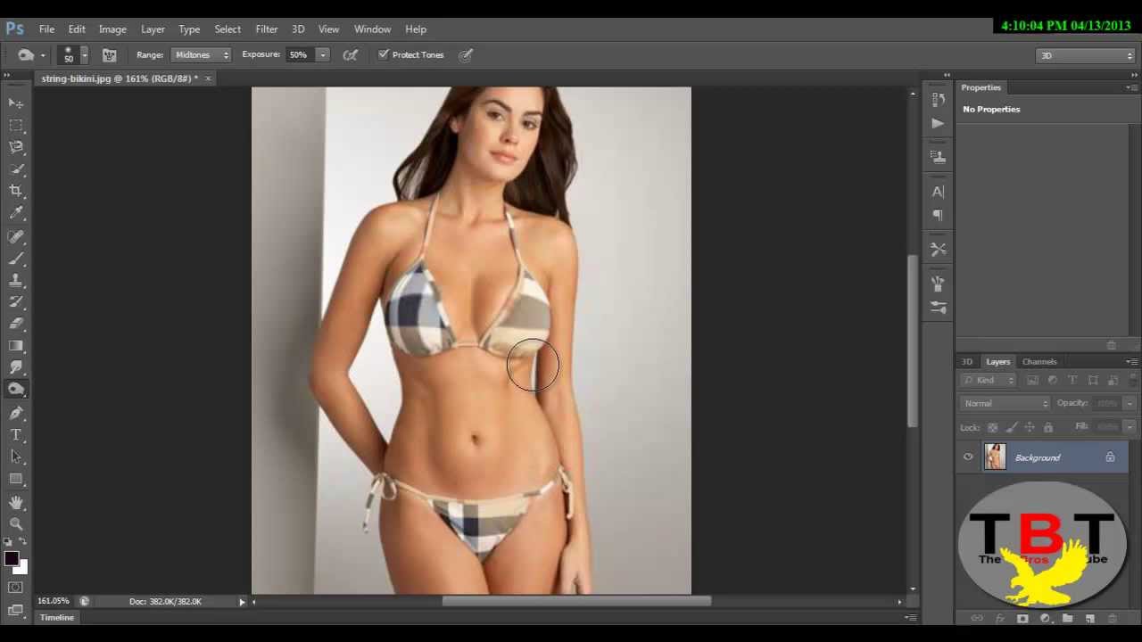Image resolution: width=1142 pixels, height=642 pixels.
Task: Toggle the Brush panel button
Action: click(110, 55)
